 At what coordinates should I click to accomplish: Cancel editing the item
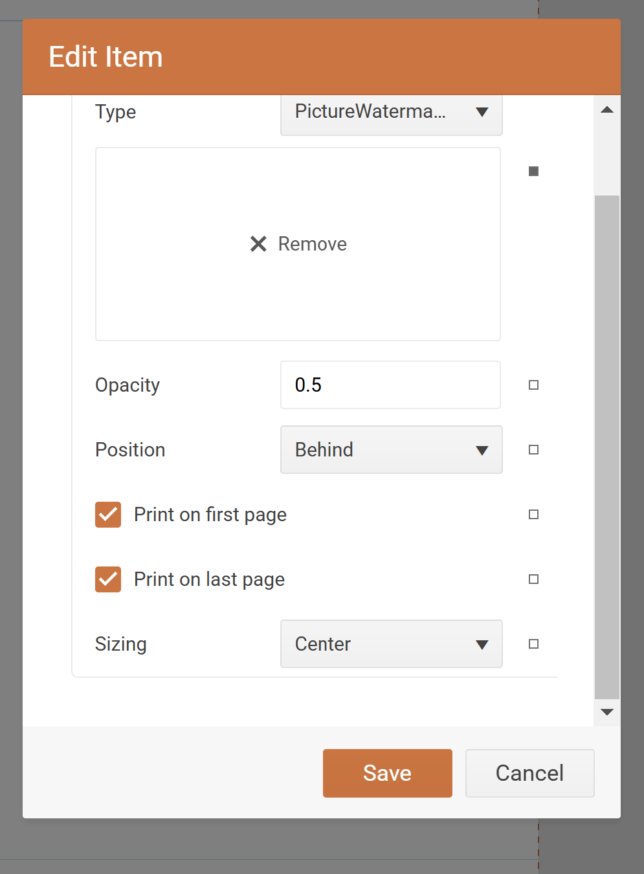529,773
